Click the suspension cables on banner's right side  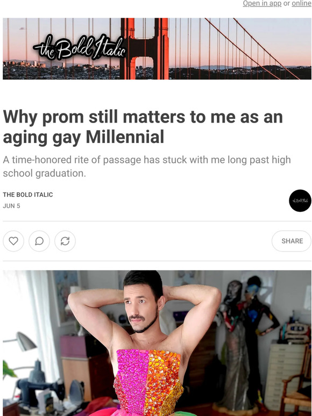(252, 48)
